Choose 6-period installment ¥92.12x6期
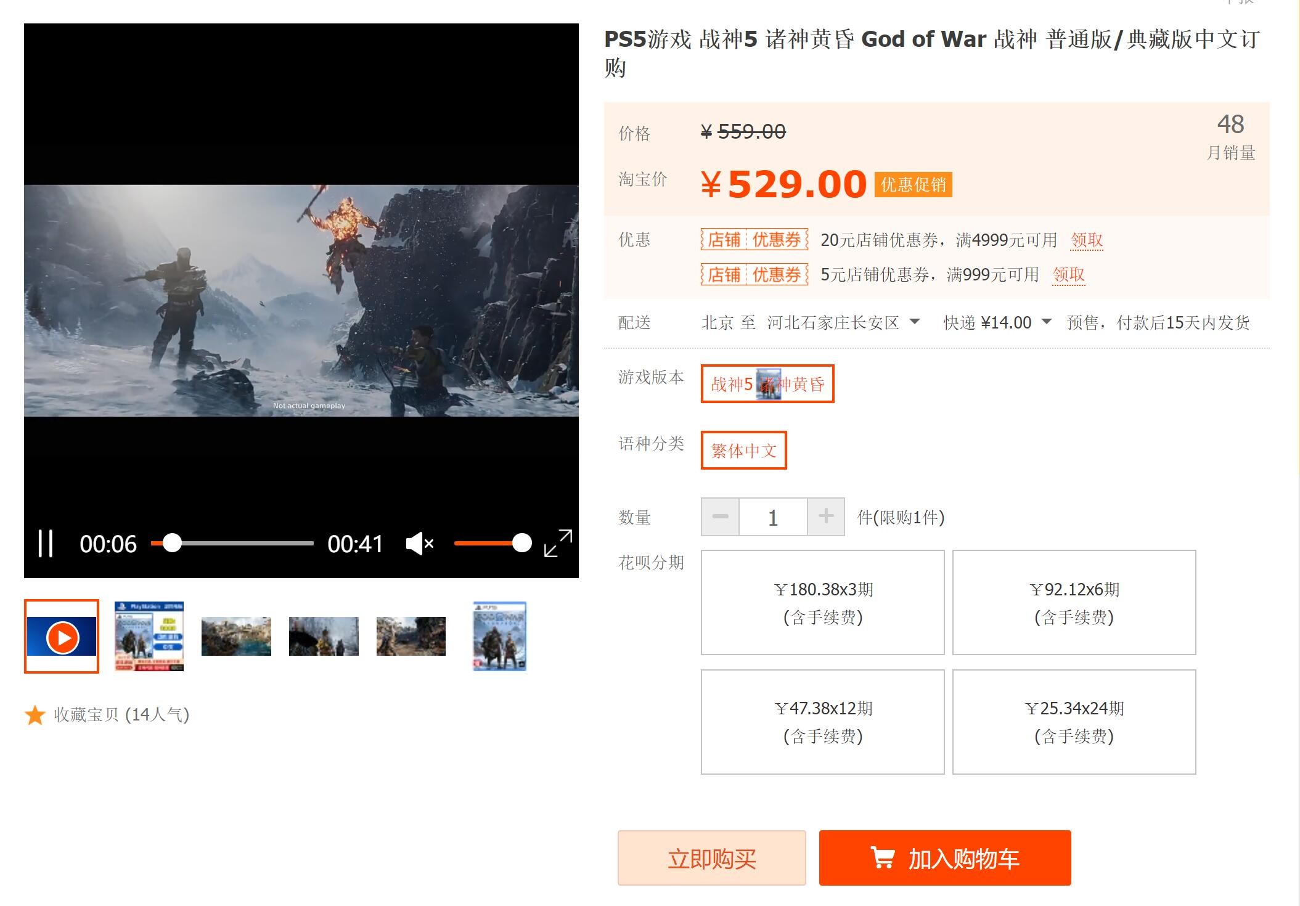 click(1074, 602)
